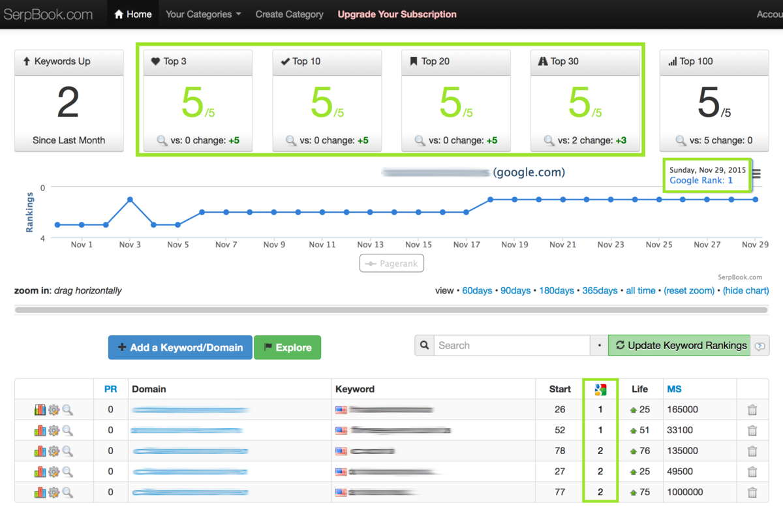Viewport: 783px width, 518px height.
Task: Click the Update Keyword Rankings button
Action: 680,346
